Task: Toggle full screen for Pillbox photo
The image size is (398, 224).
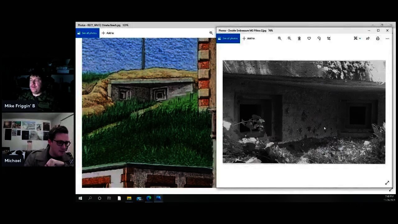Action: [387, 183]
